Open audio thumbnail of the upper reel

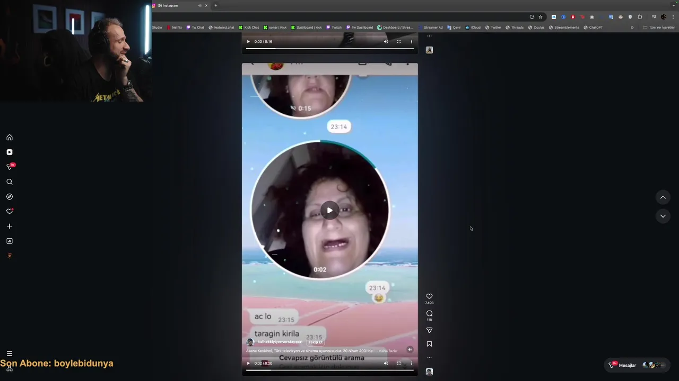(429, 50)
